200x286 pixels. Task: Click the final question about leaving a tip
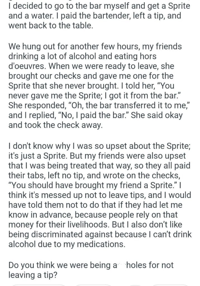[x=91, y=270]
